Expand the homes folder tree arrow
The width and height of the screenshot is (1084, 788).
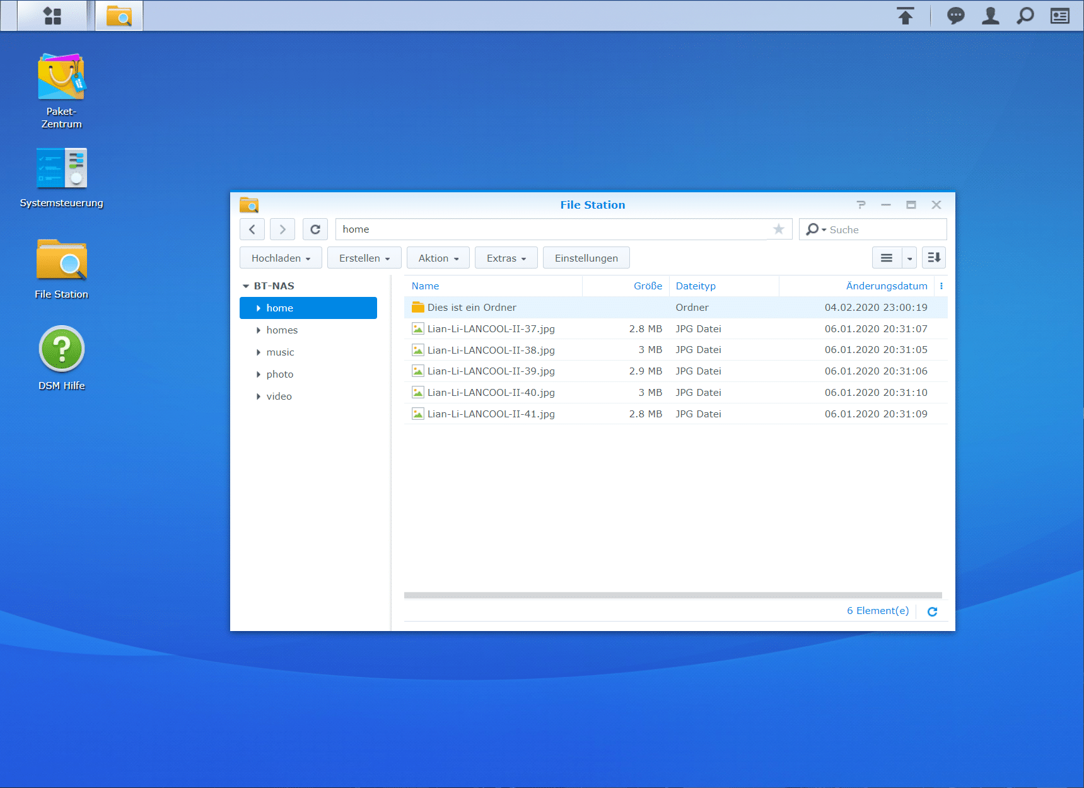(x=259, y=330)
